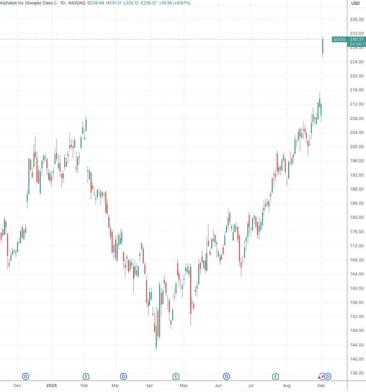Screen dimensions: 366x392
Task: Click the Alphabet Inc symbol title
Action: pyautogui.click(x=29, y=3)
